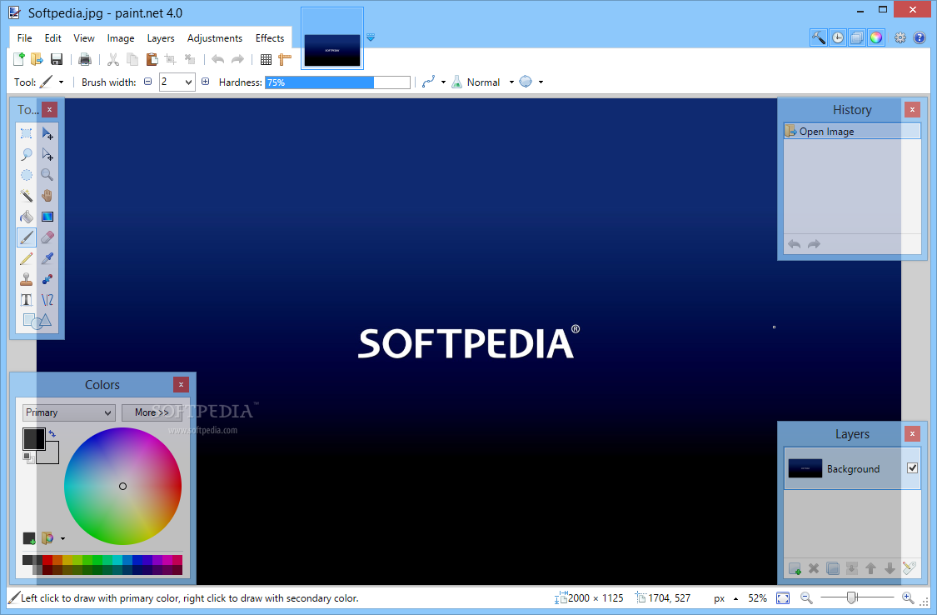
Task: Click the Softpedia.jpg image thumbnail tab
Action: (x=332, y=39)
